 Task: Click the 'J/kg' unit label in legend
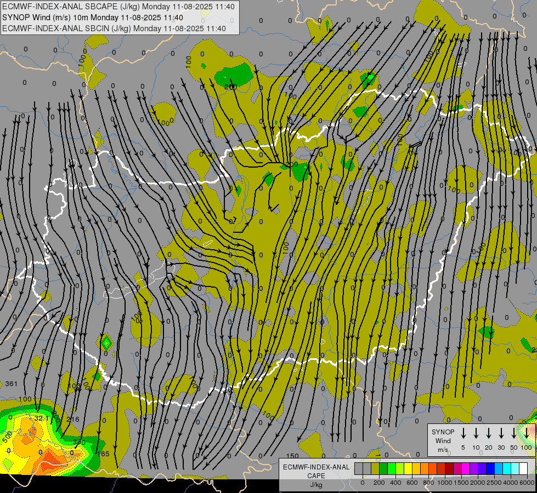[316, 485]
